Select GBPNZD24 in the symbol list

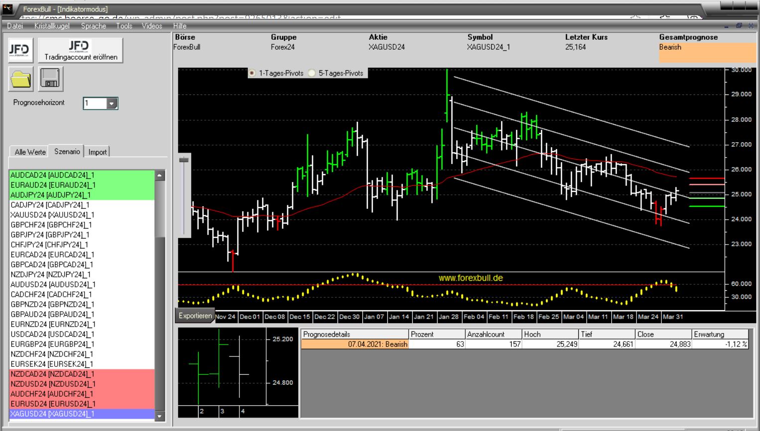(x=82, y=304)
